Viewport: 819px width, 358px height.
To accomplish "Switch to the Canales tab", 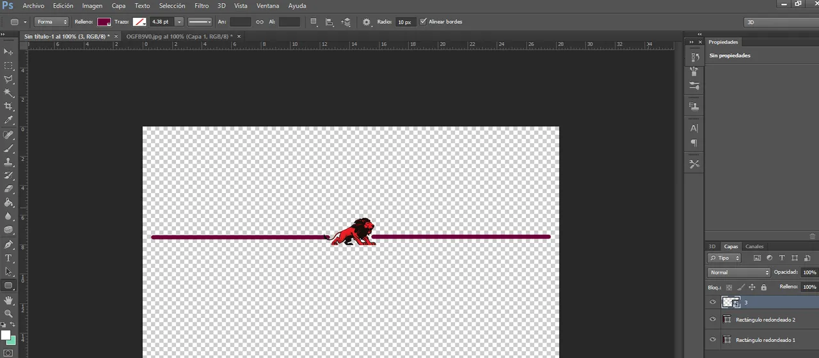I will pos(754,246).
